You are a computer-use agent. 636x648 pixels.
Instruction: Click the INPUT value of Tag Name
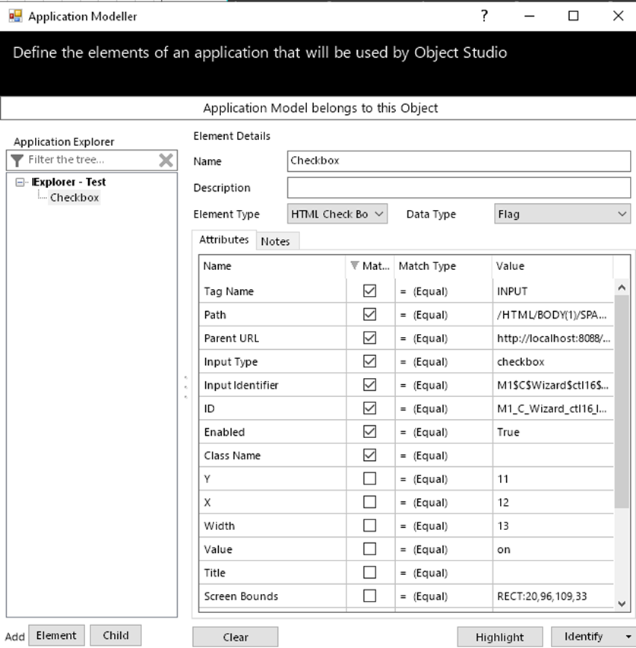point(512,291)
